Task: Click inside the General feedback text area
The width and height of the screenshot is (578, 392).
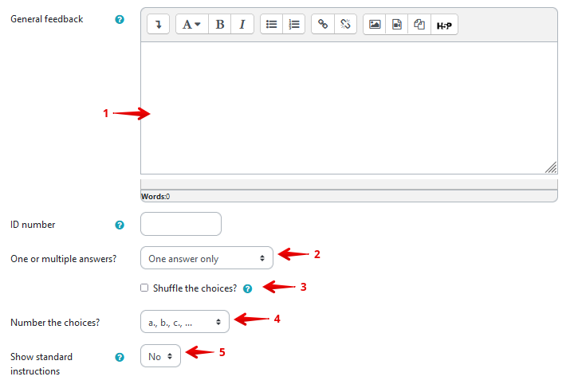Action: click(348, 108)
